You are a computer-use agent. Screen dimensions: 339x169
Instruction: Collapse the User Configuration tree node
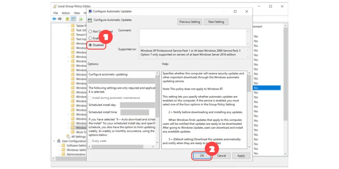point(54,141)
